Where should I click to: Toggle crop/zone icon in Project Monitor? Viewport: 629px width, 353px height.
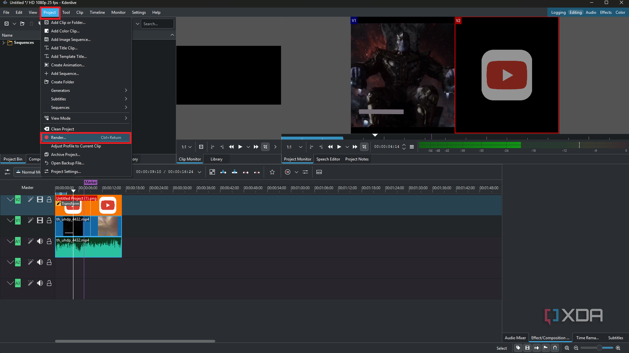click(x=364, y=147)
